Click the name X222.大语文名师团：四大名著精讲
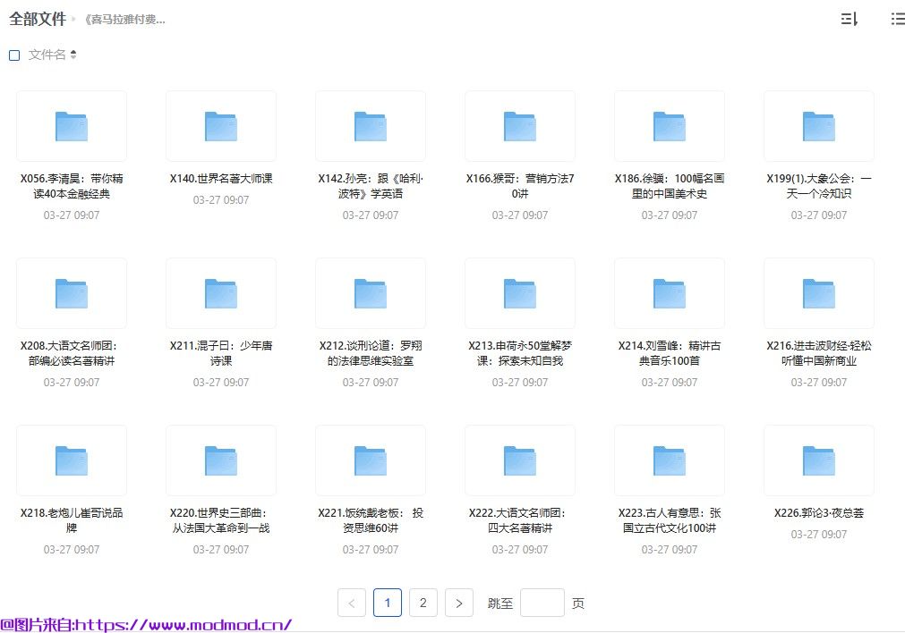Image resolution: width=905 pixels, height=633 pixels. 517,520
